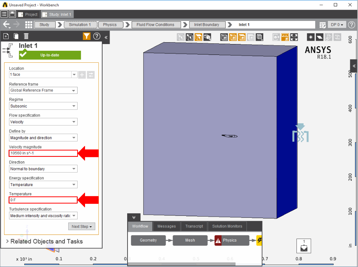358x267 pixels.
Task: Duplicate Inlet 1 using the copy icon
Action: [16, 36]
